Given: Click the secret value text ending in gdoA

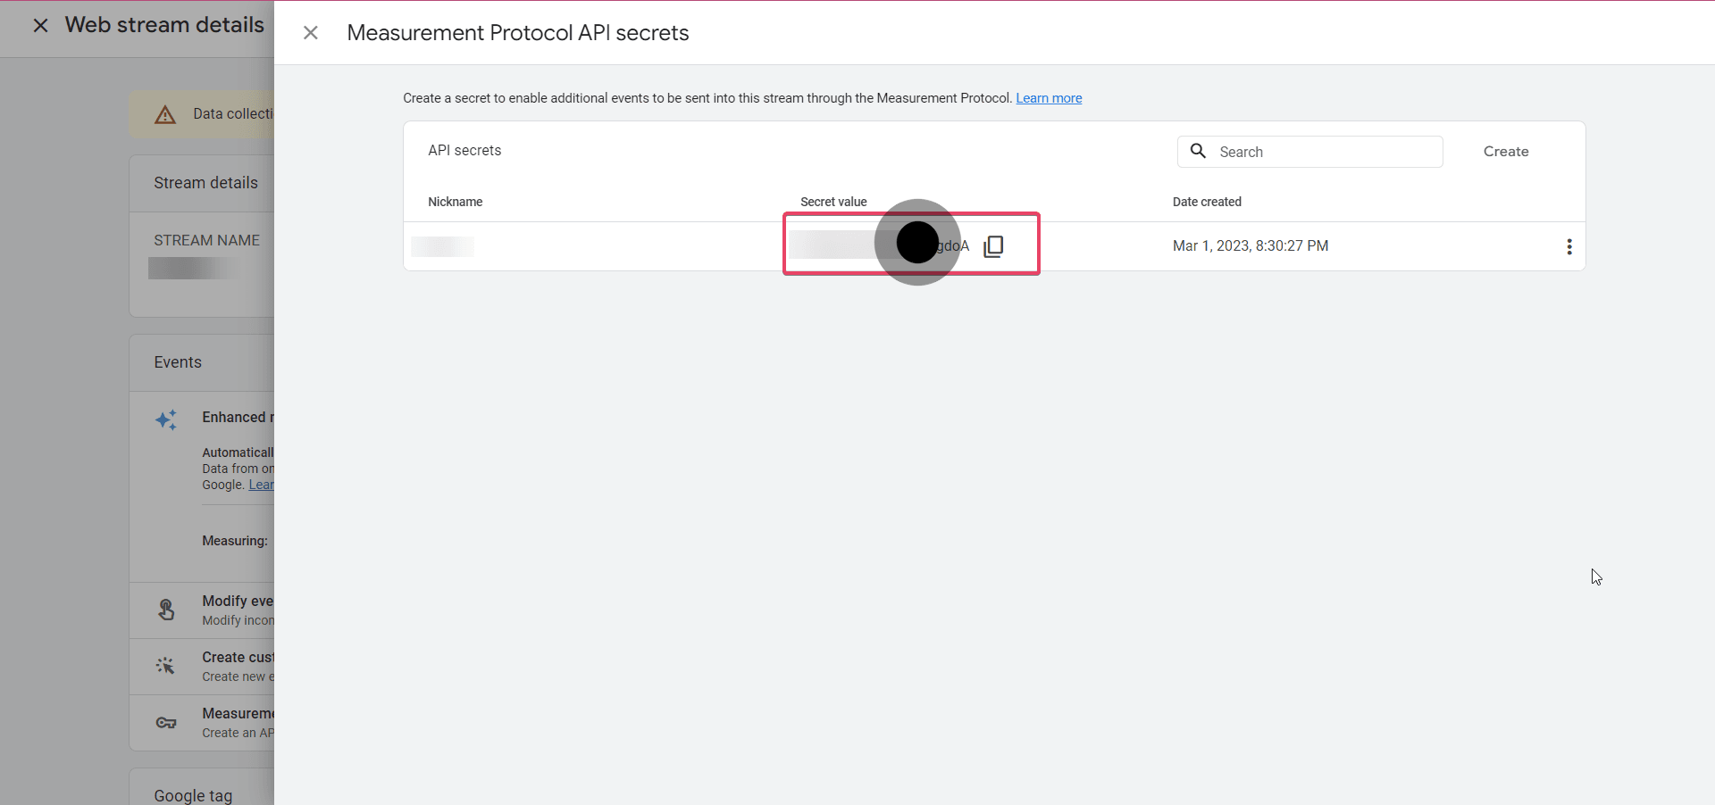Looking at the screenshot, I should coord(880,245).
